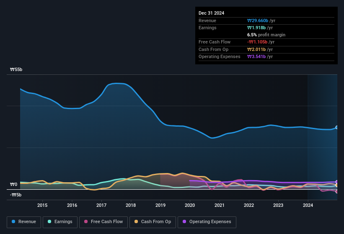
Task: Click the 2019 x-axis label
Action: coord(160,205)
